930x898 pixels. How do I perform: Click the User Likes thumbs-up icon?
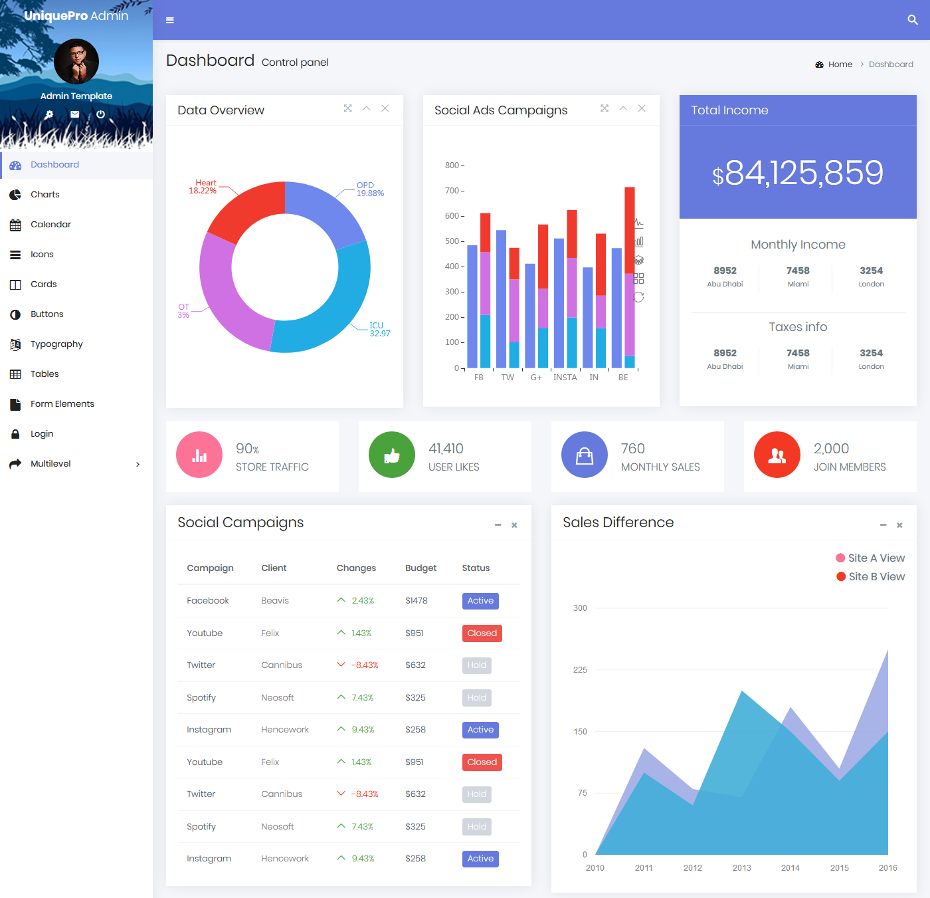click(x=392, y=455)
